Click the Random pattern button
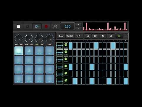 [x=70, y=36]
